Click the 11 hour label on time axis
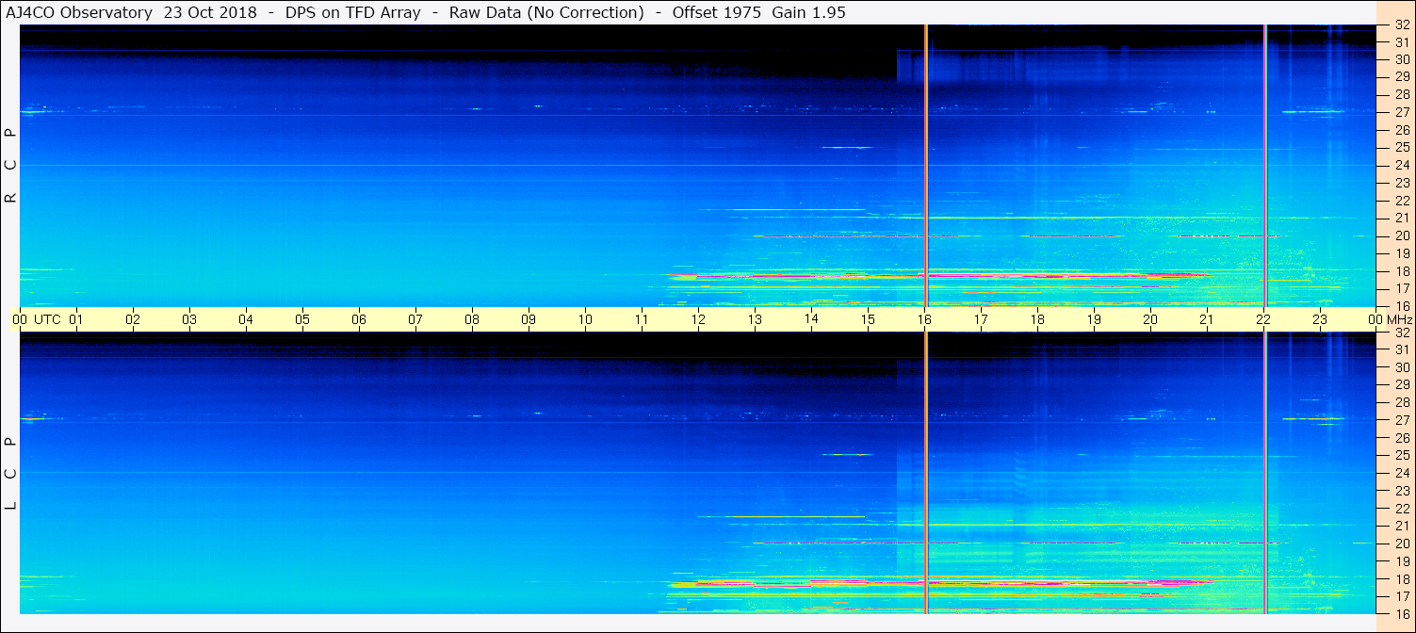Screen dimensions: 1416x633 pos(642,319)
